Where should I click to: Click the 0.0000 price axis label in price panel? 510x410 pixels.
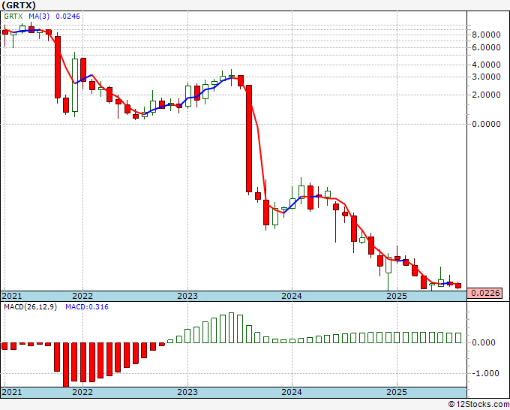click(486, 124)
